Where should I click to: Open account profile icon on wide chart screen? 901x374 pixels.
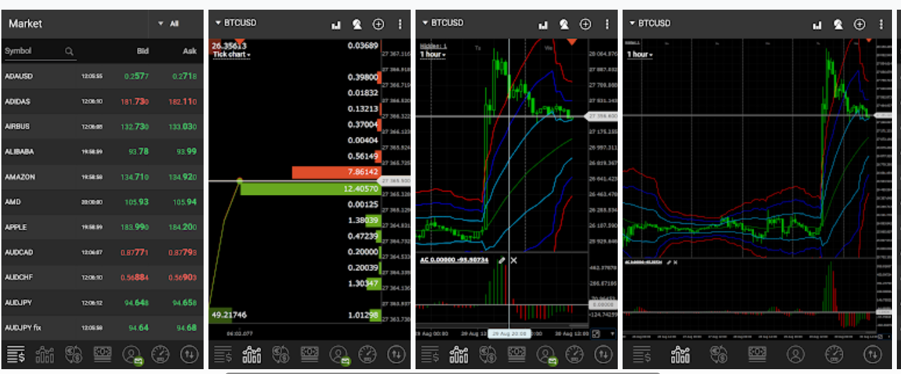pos(796,355)
